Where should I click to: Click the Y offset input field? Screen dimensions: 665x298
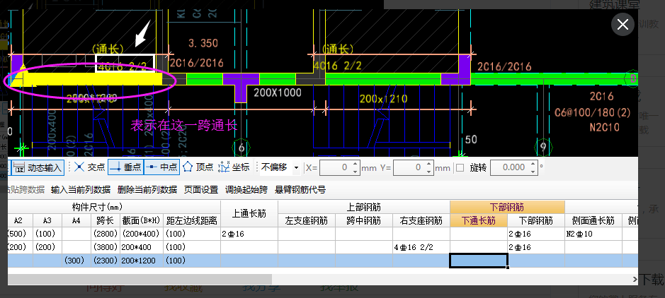[x=409, y=167]
